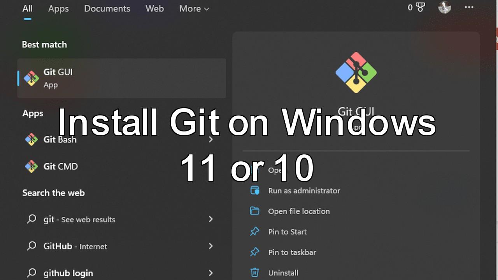This screenshot has height=280, width=498.
Task: Click the large Git GUI logo in preview pane
Action: (x=356, y=73)
